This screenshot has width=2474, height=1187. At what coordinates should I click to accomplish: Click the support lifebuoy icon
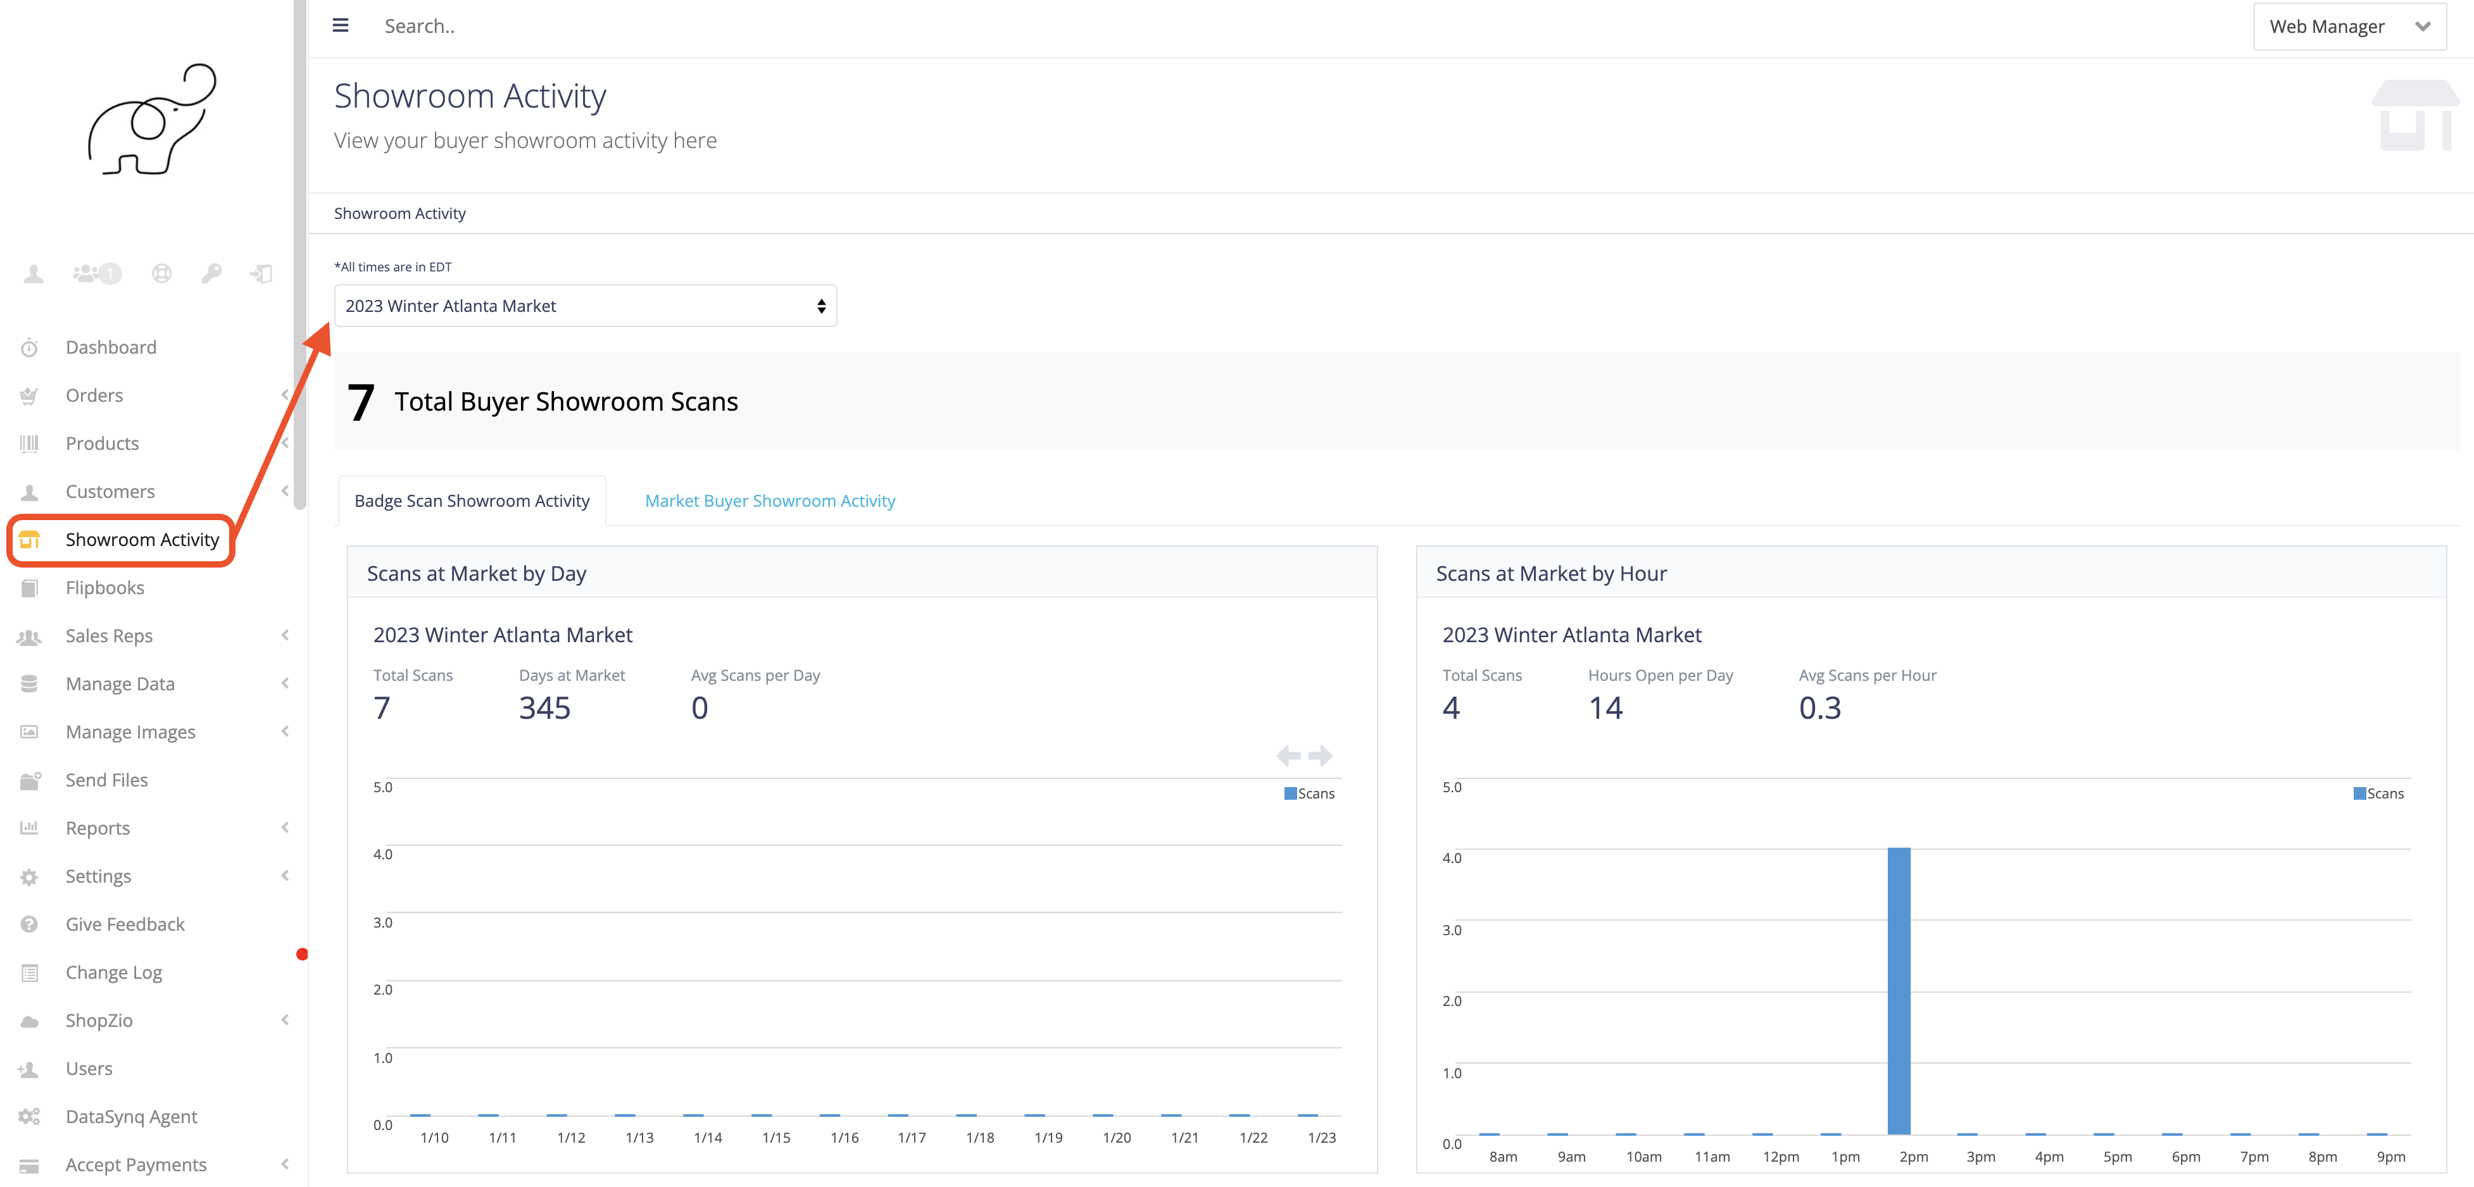click(161, 275)
